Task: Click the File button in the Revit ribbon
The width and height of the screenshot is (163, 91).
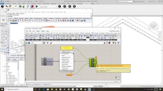Action: 2,4
